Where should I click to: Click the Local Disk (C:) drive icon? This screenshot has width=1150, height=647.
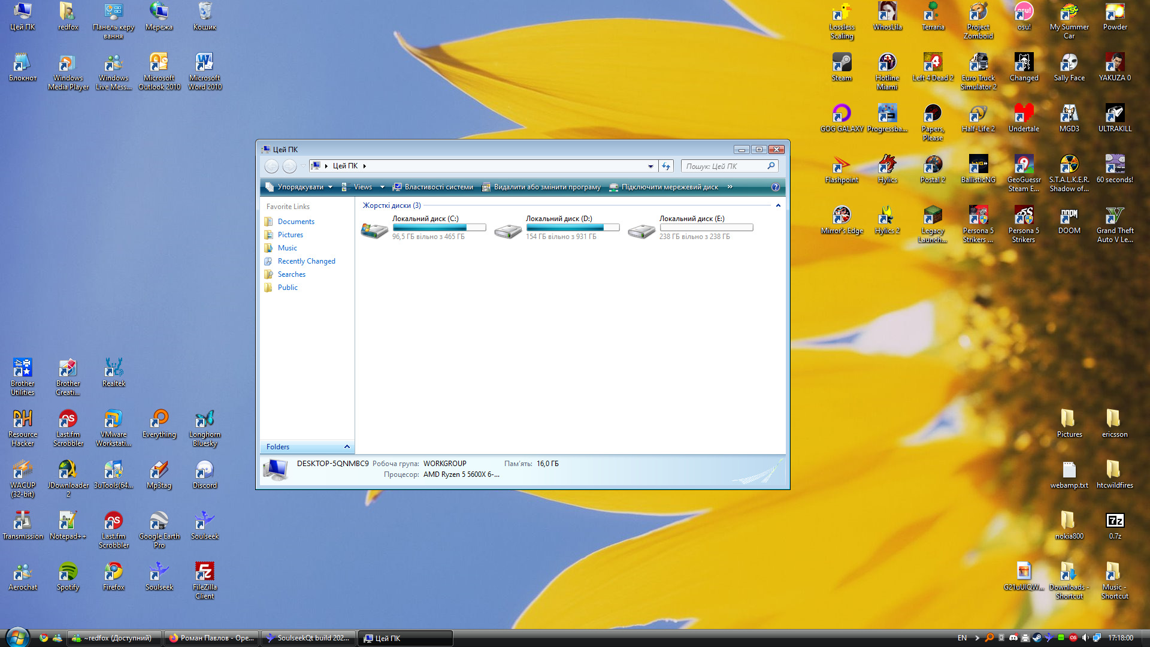point(375,229)
